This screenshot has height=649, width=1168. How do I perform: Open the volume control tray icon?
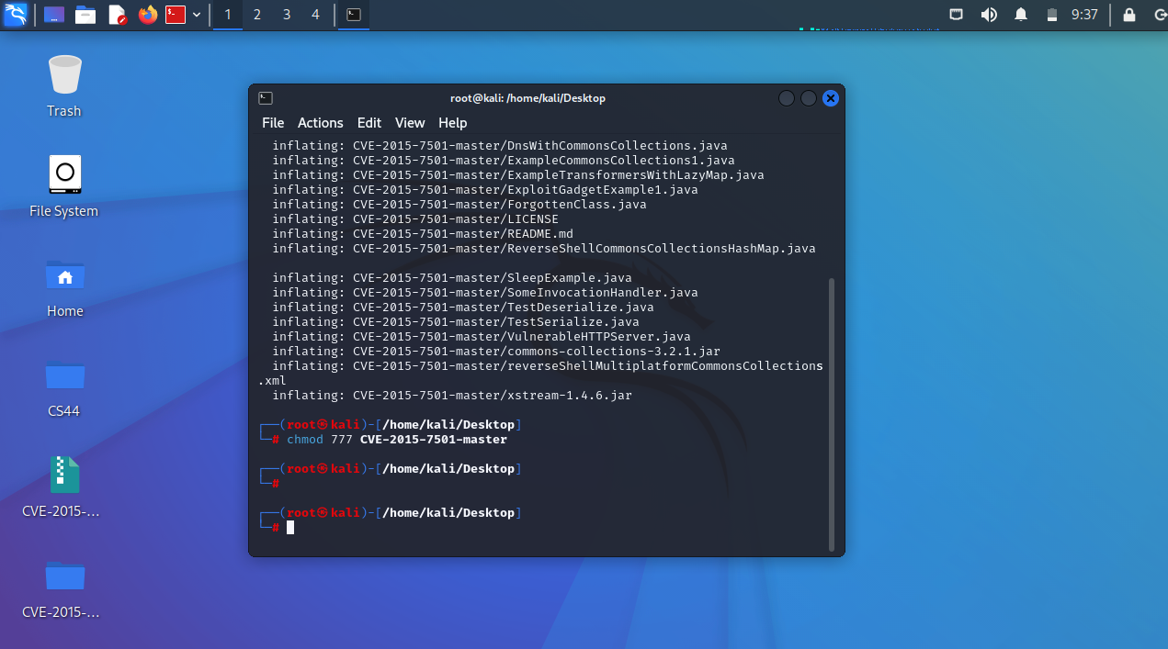pyautogui.click(x=989, y=15)
